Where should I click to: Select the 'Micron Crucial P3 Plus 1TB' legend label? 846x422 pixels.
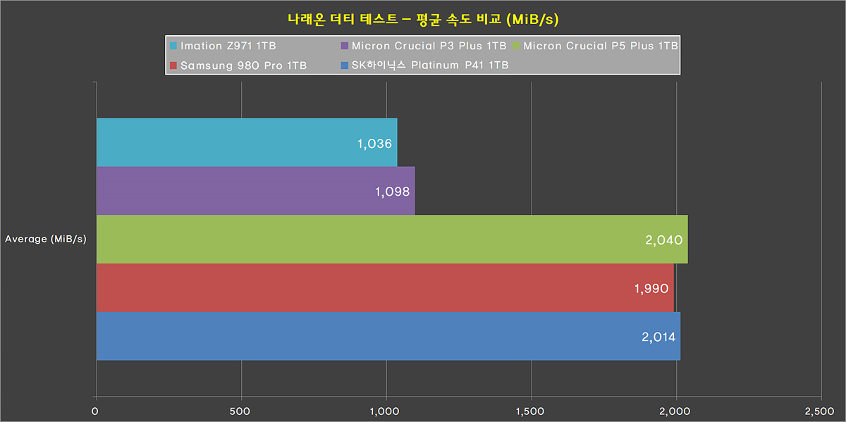(x=429, y=46)
